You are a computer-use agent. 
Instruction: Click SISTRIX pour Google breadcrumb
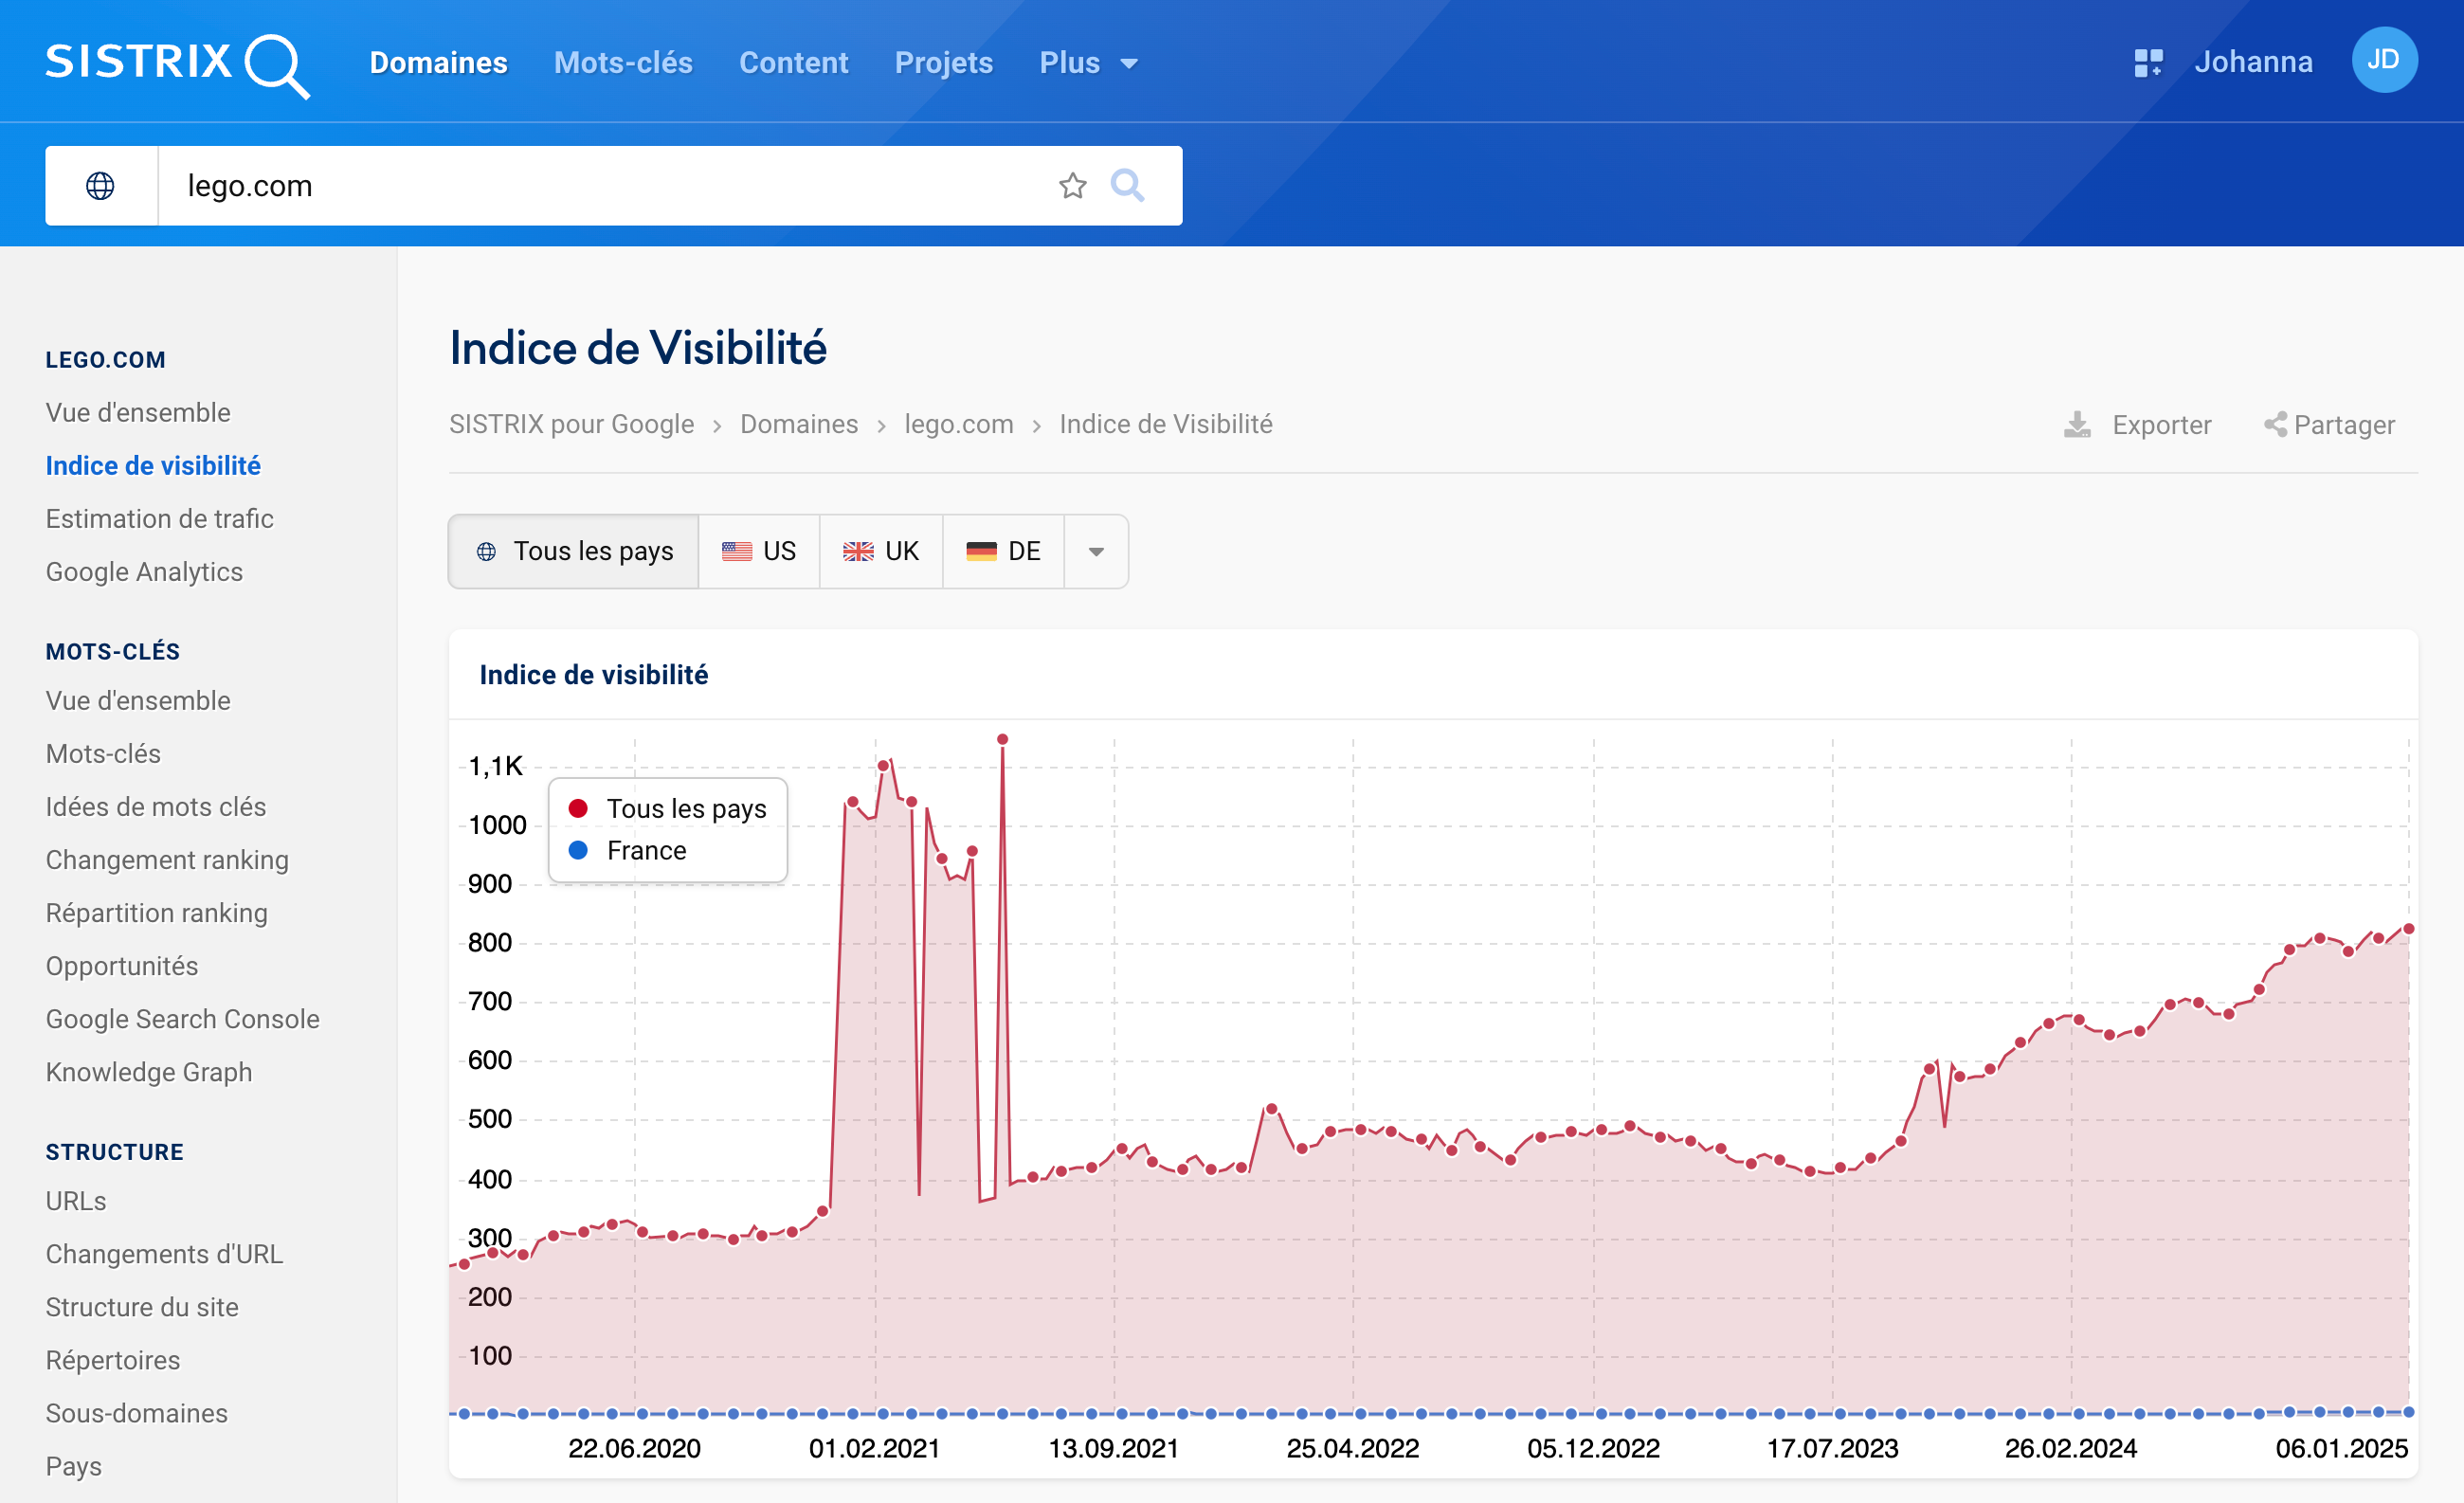[x=571, y=424]
